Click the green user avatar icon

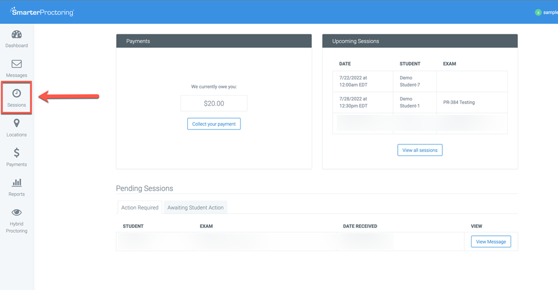(x=538, y=13)
